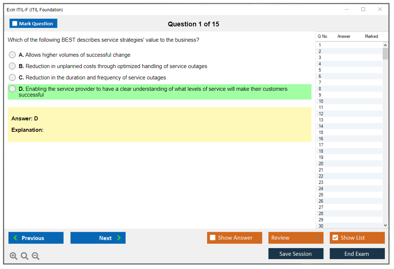Click the green right arrow on Next
The width and height of the screenshot is (394, 269).
(119, 238)
